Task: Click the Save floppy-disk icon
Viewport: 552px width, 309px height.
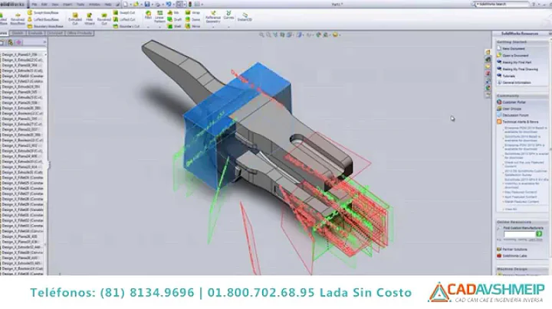Action: point(147,5)
